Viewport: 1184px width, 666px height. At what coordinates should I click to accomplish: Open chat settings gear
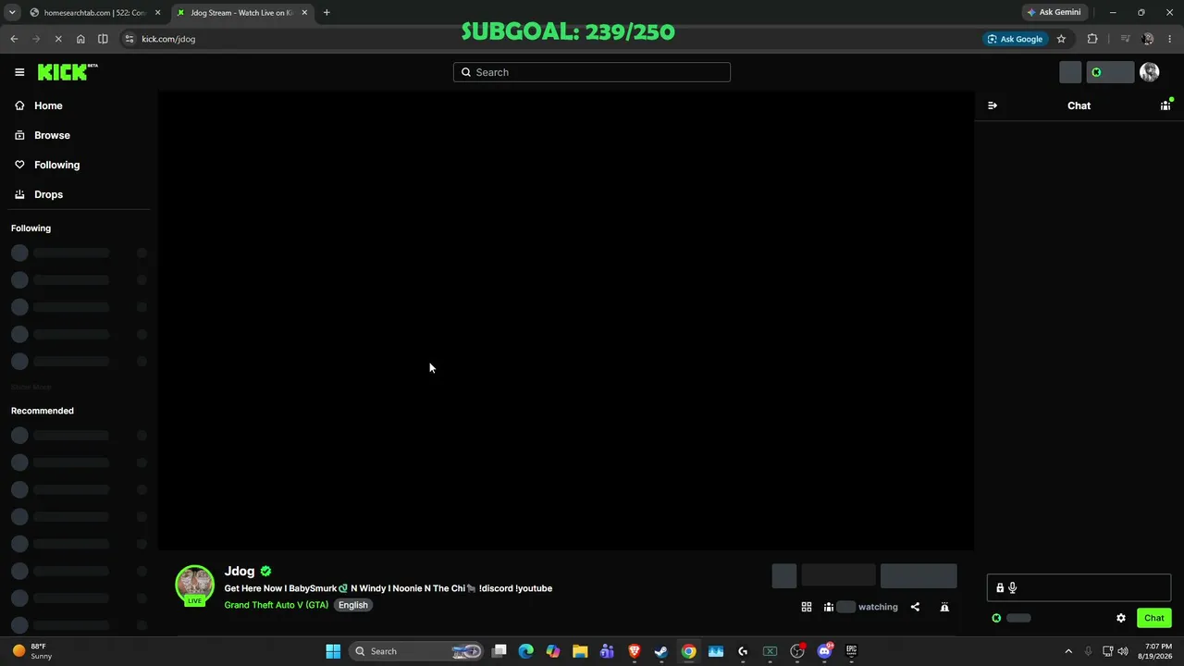[1121, 618]
